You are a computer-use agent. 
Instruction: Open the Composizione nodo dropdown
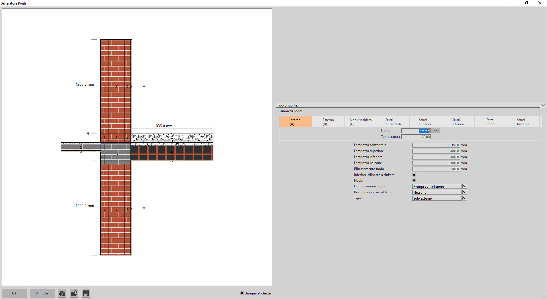coord(464,186)
